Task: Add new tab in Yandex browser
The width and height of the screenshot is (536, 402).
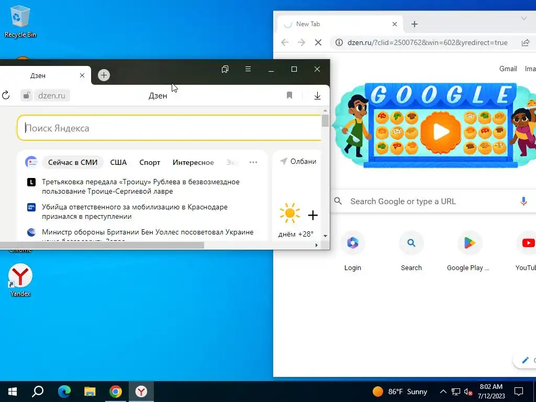Action: coord(104,75)
